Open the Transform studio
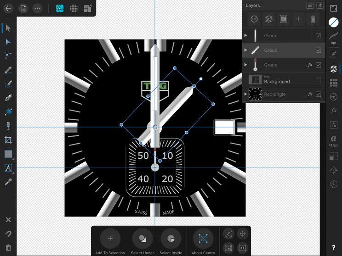Image resolution: width=342 pixels, height=256 pixels. (x=333, y=156)
